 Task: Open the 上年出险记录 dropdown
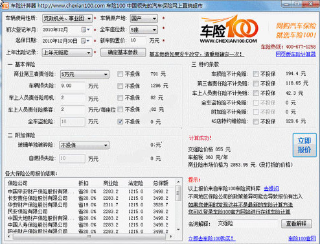(x=67, y=53)
